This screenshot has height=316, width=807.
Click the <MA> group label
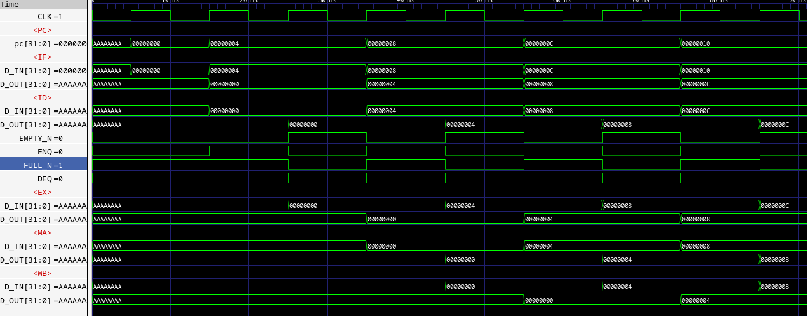click(x=42, y=233)
